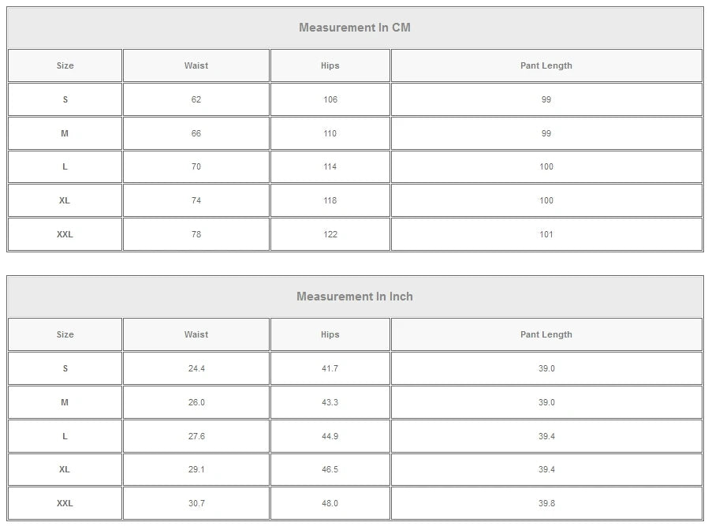This screenshot has width=708, height=526.
Task: Click the XXL size cell in CM table
Action: click(x=65, y=234)
